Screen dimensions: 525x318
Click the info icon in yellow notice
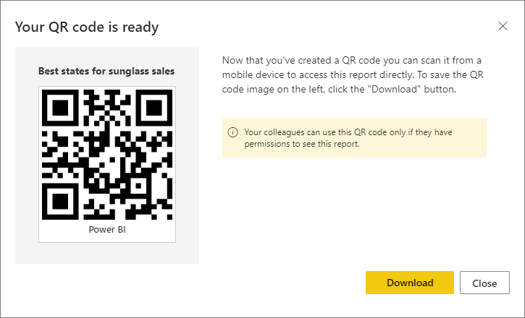coord(232,132)
